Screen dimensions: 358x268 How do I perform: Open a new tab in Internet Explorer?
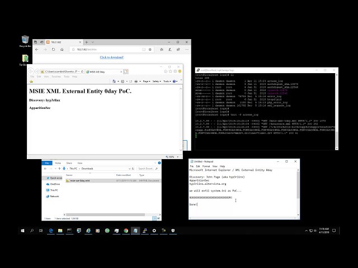click(x=125, y=72)
